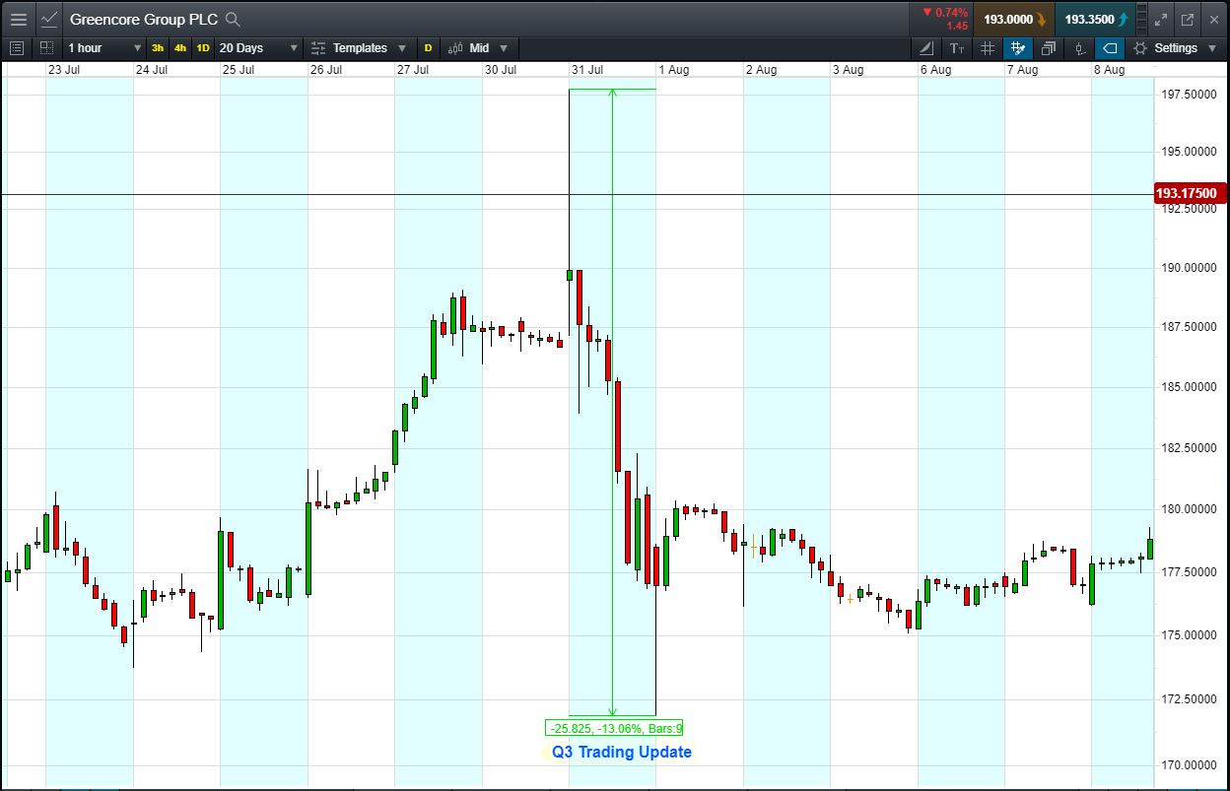Click the dotted selection layout icon
The width and height of the screenshot is (1230, 791).
click(x=46, y=47)
